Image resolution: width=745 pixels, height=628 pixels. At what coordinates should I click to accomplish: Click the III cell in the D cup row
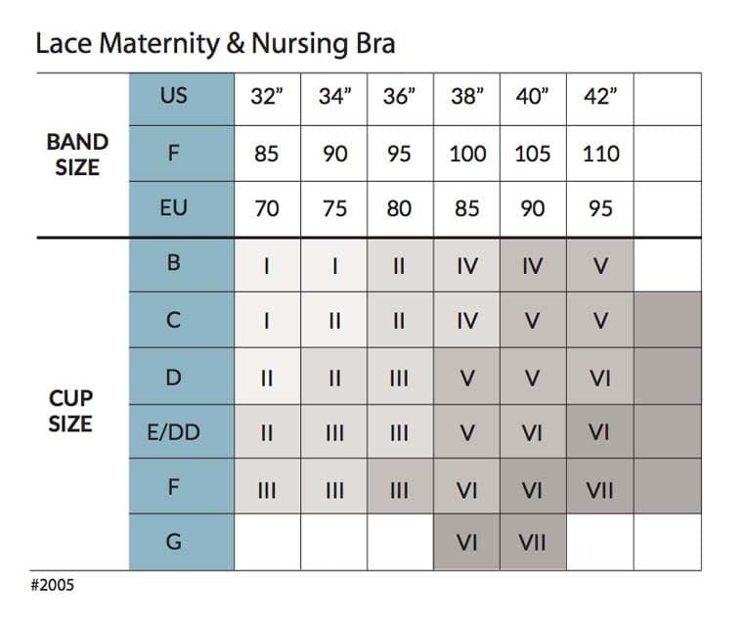click(399, 377)
